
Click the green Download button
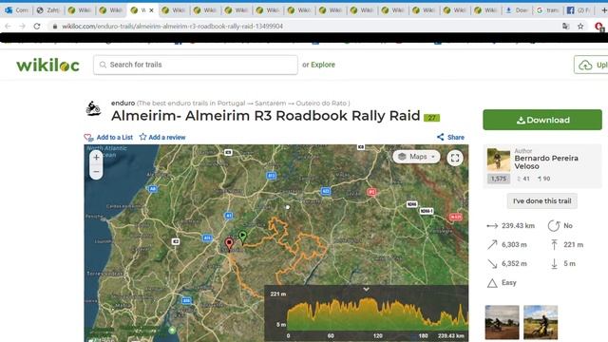[x=542, y=120]
